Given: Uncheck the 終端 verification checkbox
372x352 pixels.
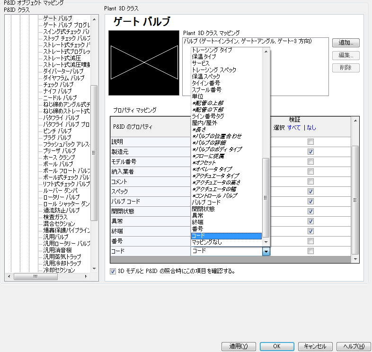Looking at the screenshot, I should (x=310, y=231).
